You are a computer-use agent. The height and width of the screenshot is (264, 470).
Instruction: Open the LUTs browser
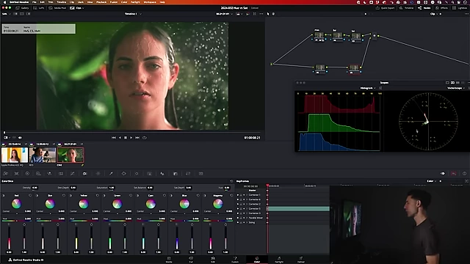click(39, 8)
